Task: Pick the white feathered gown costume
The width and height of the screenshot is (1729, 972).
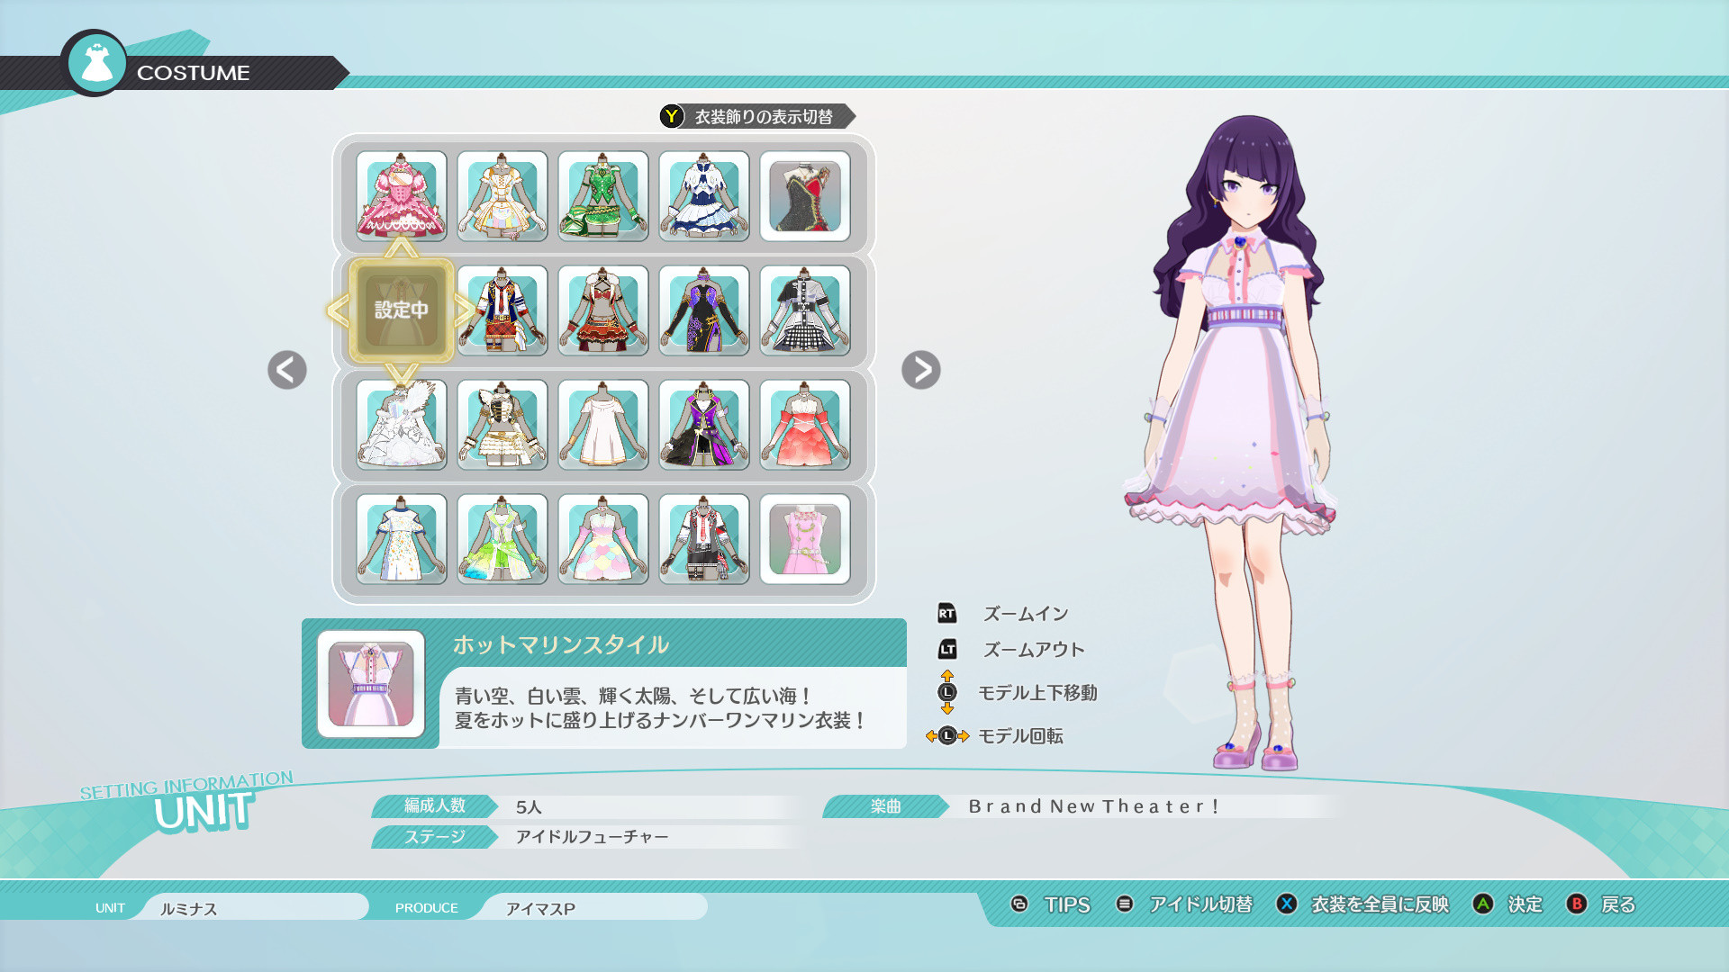Action: 402,425
